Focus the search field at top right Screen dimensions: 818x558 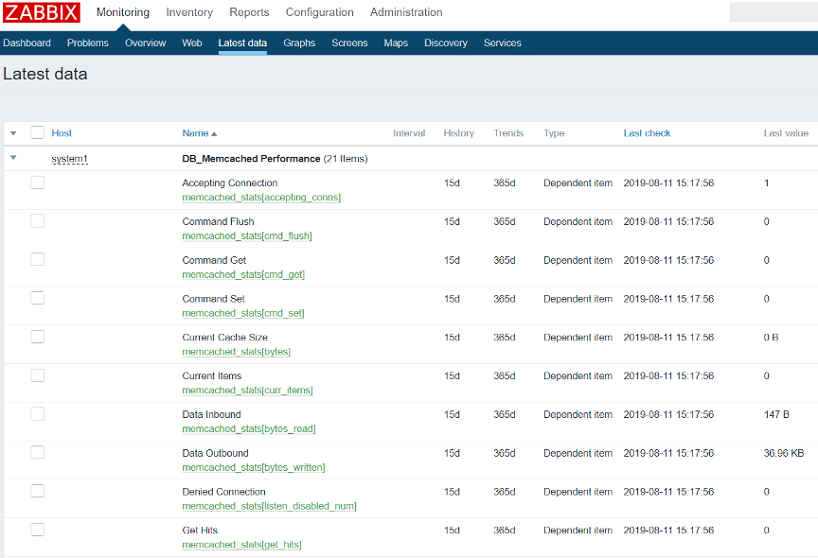(x=774, y=12)
